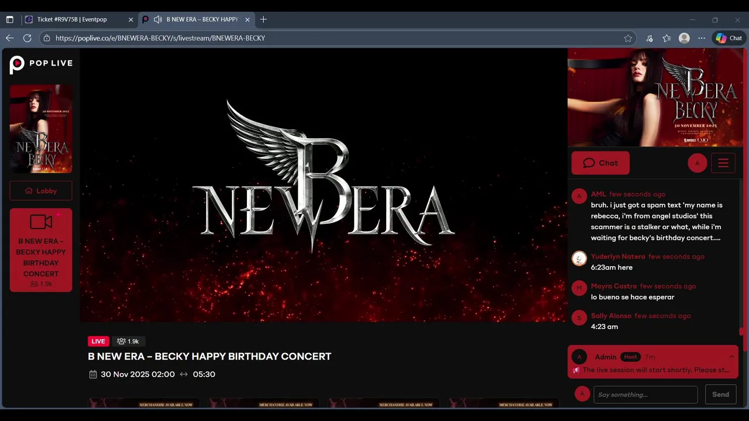Image resolution: width=749 pixels, height=421 pixels.
Task: Click the event title B NEW ERA heading
Action: click(x=209, y=356)
